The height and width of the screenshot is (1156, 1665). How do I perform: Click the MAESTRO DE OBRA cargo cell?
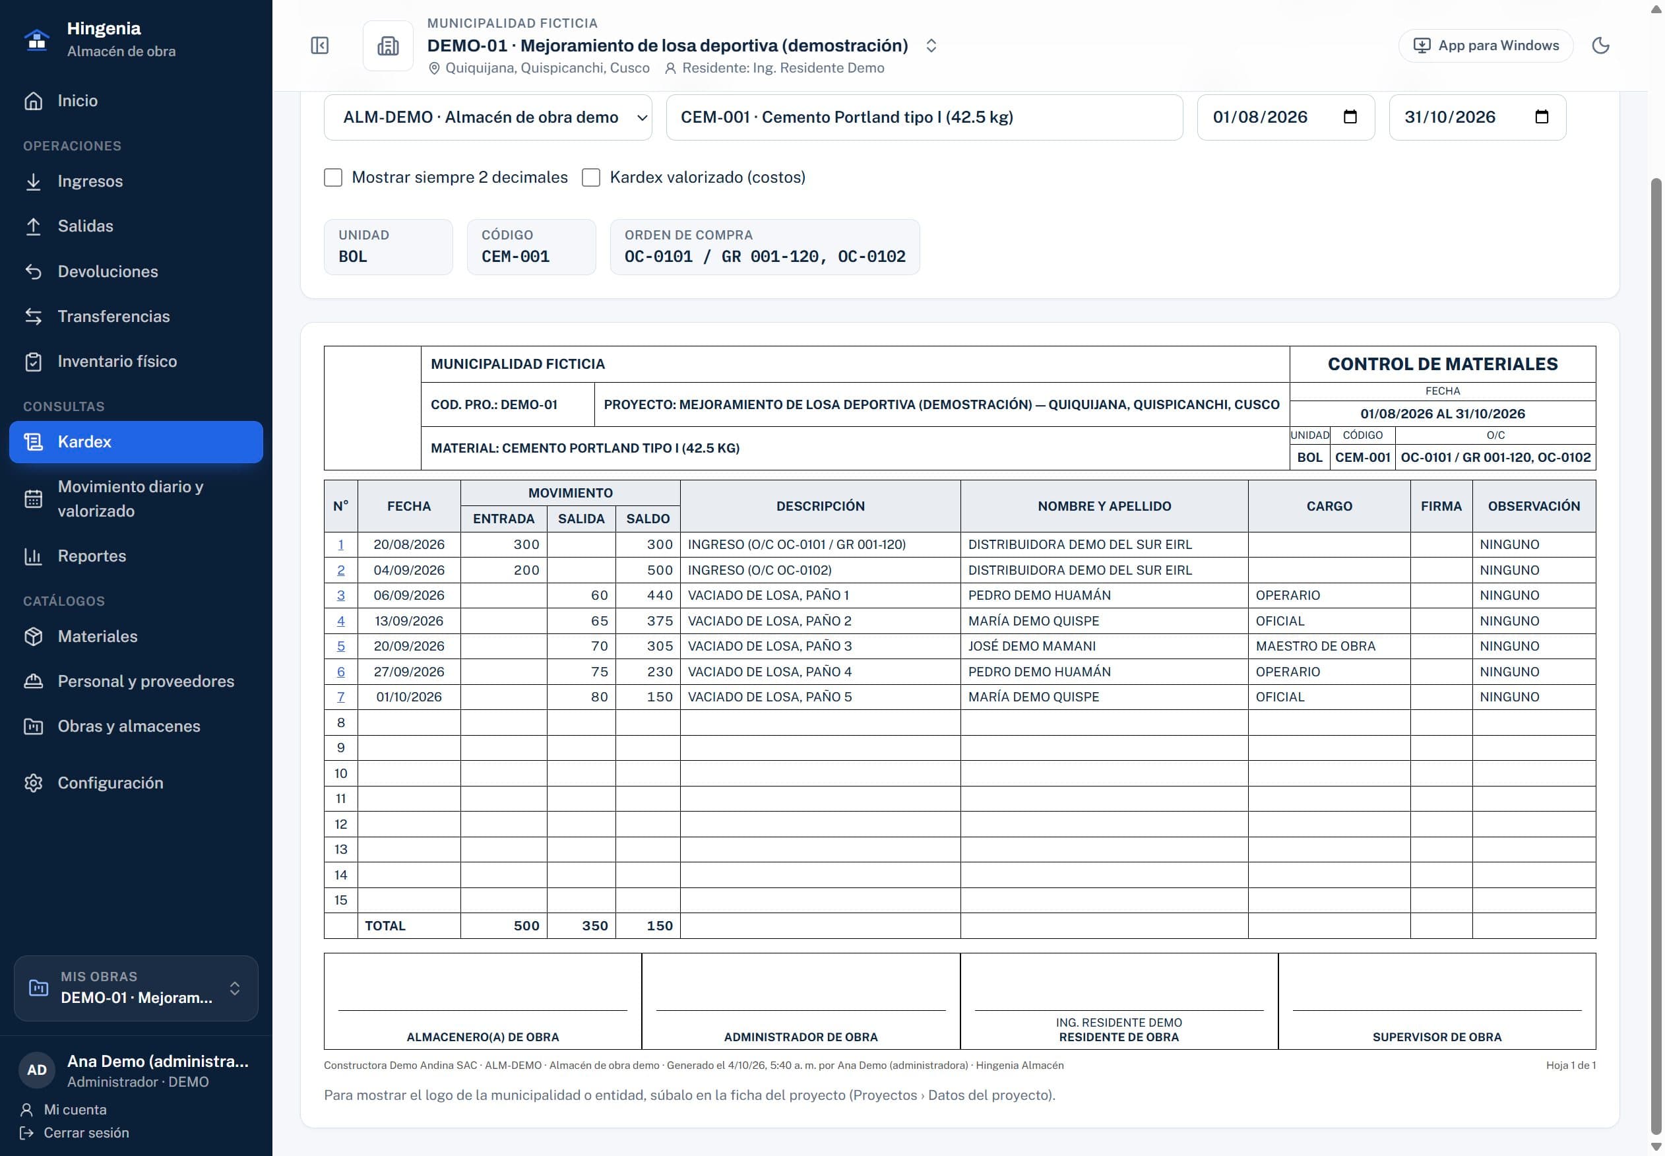coord(1329,646)
